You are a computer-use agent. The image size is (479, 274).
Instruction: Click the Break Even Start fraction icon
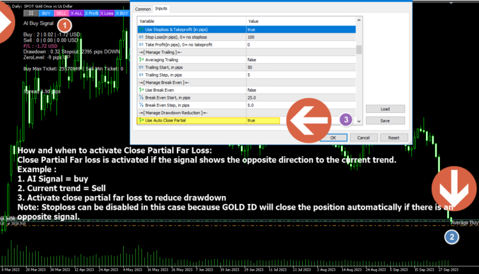(x=142, y=97)
